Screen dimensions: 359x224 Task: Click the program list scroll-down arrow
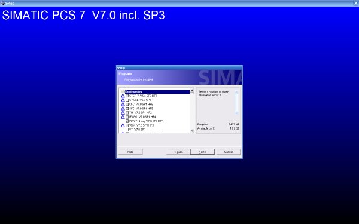tap(192, 131)
